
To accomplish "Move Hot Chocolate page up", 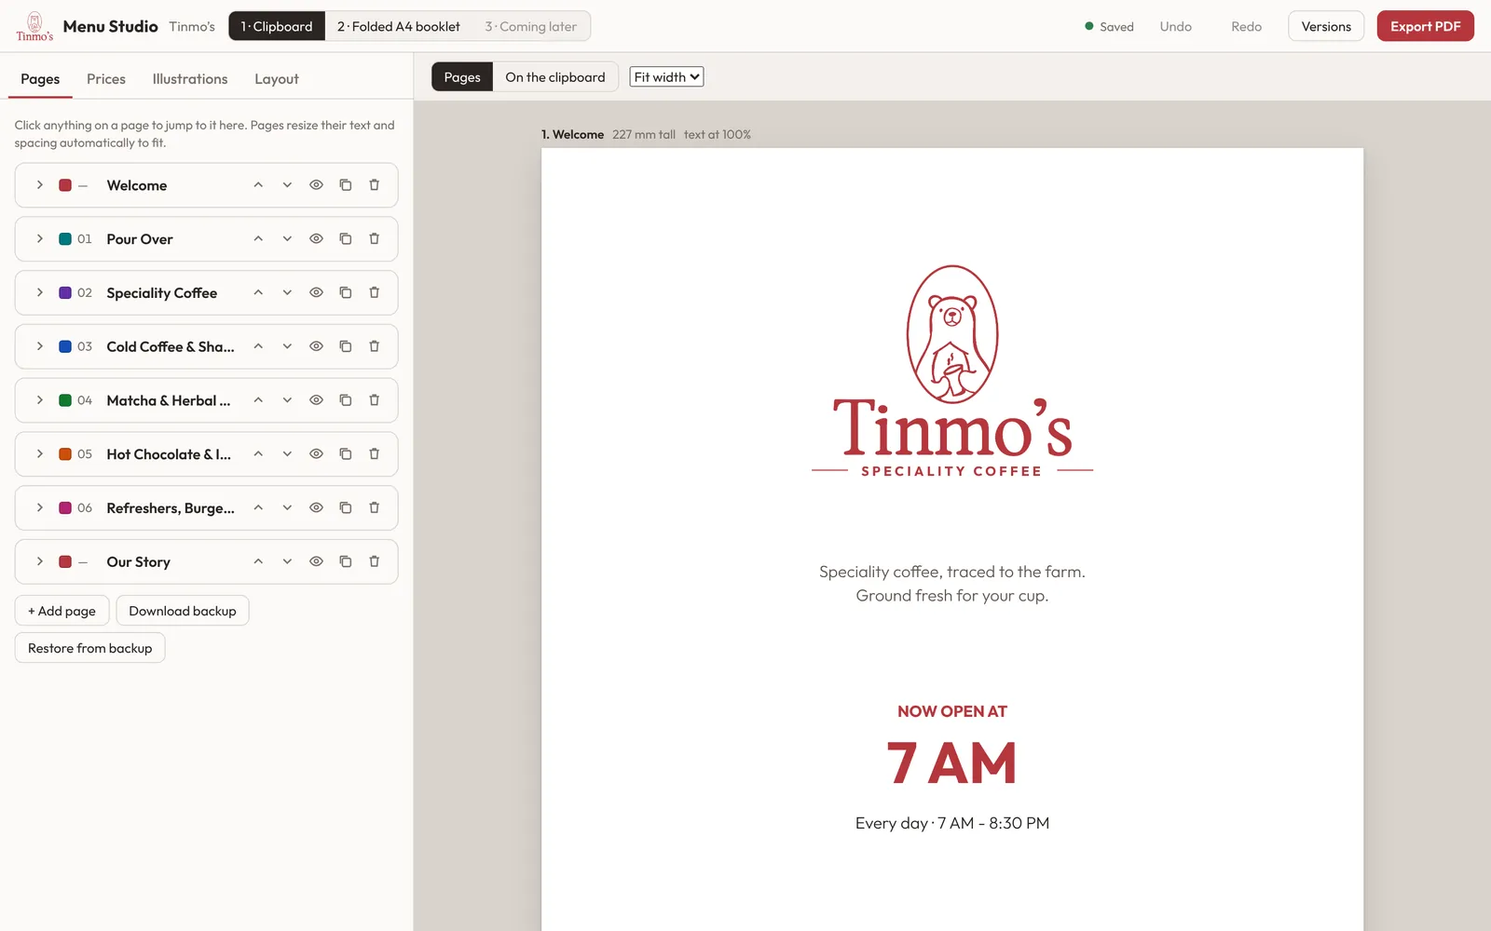I will point(258,454).
